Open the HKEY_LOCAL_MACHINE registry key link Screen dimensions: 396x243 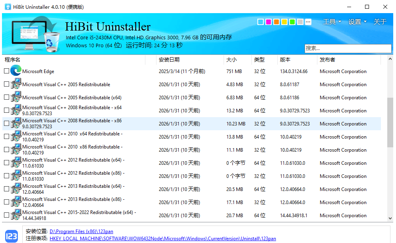[162, 239]
